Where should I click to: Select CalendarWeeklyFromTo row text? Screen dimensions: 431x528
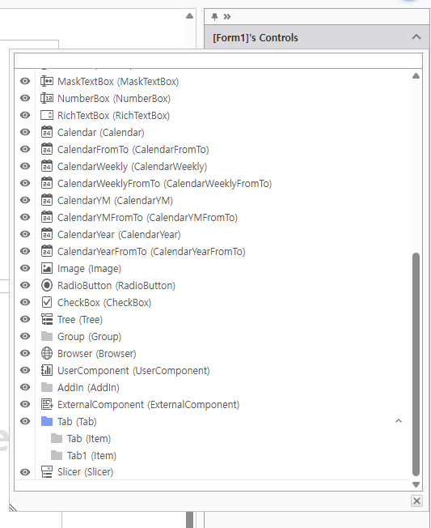pos(165,184)
